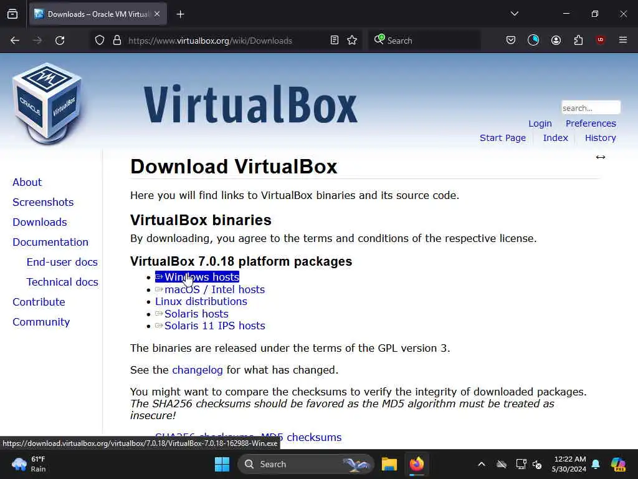
Task: Close the Downloads – Oracle VM VirtualBox tab
Action: tap(157, 14)
